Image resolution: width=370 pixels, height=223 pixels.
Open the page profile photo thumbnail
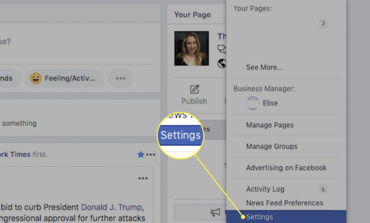pos(191,48)
